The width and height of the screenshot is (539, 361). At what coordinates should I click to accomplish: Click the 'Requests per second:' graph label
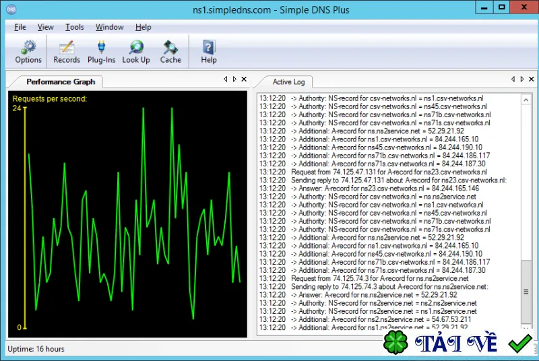coord(49,99)
